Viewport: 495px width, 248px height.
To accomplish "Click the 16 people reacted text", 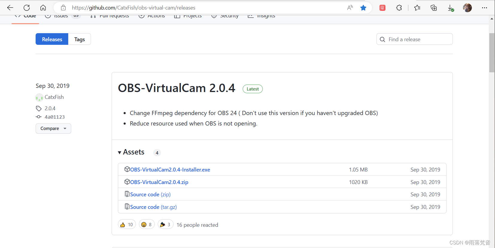I will [197, 225].
